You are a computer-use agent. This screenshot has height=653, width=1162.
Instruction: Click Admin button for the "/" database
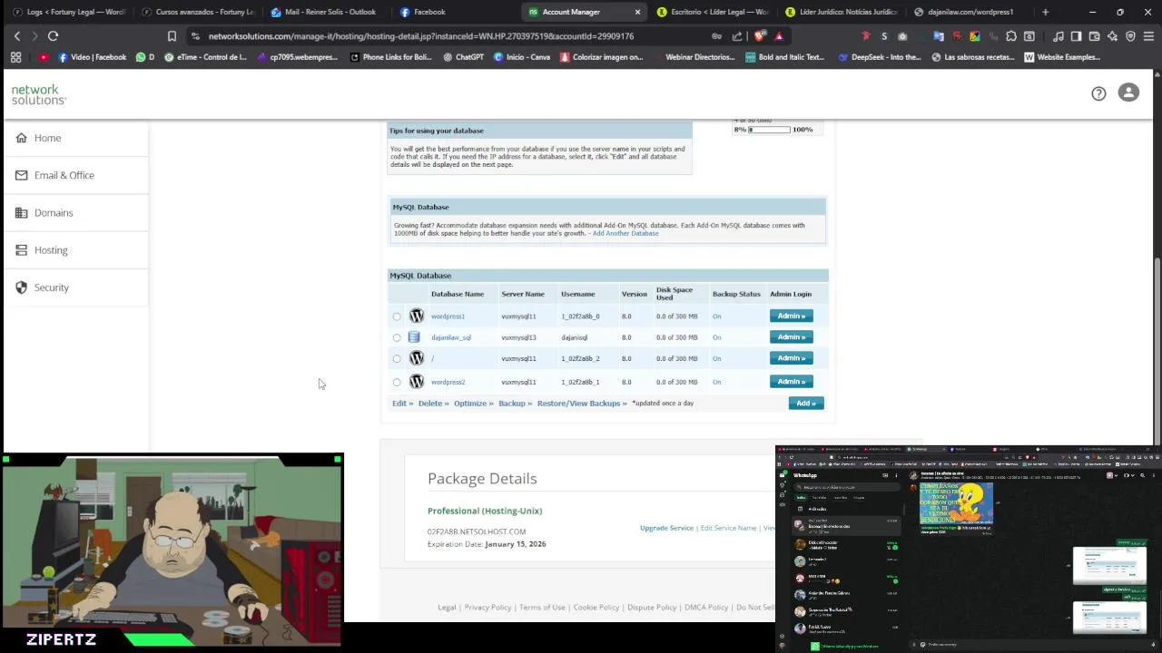click(791, 357)
